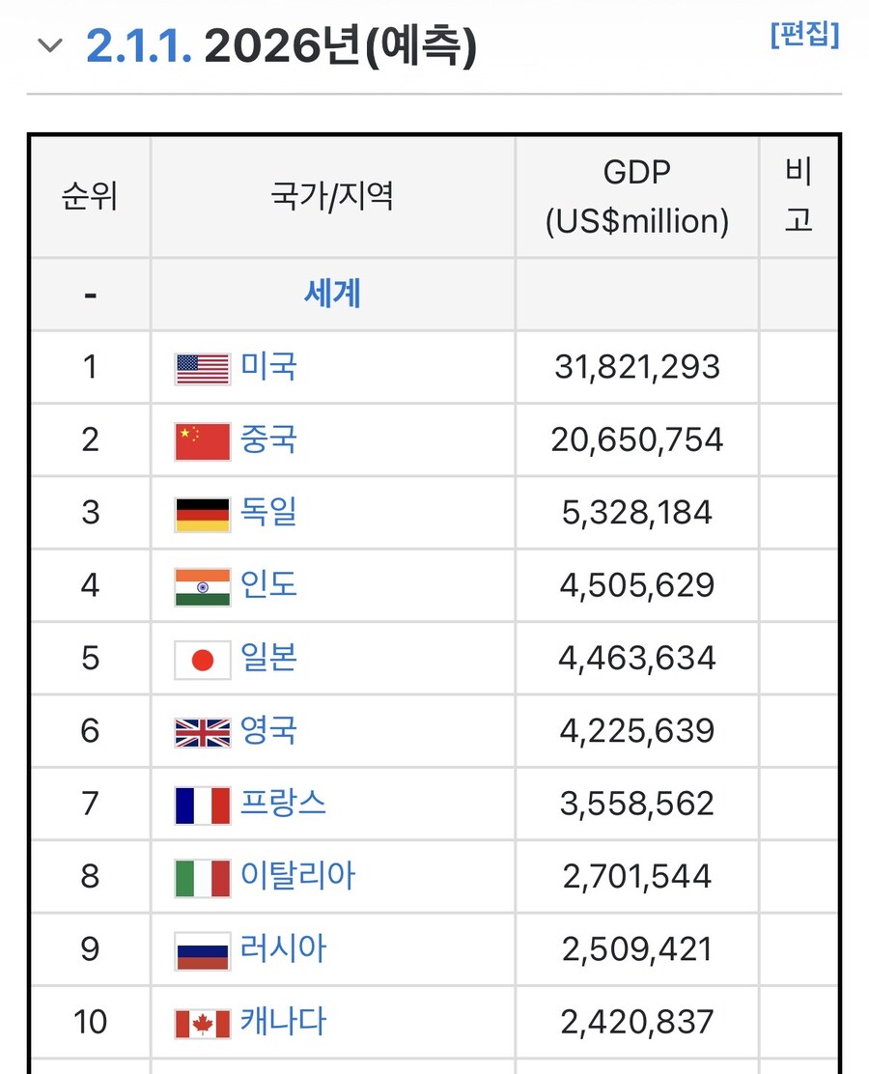Click the Russian flag icon next to 러시아
The image size is (869, 1074).
200,949
